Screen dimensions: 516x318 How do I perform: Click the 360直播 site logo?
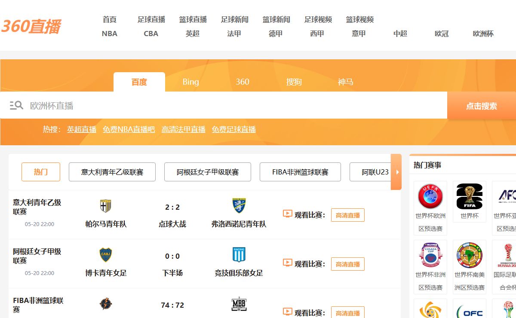[x=31, y=26]
